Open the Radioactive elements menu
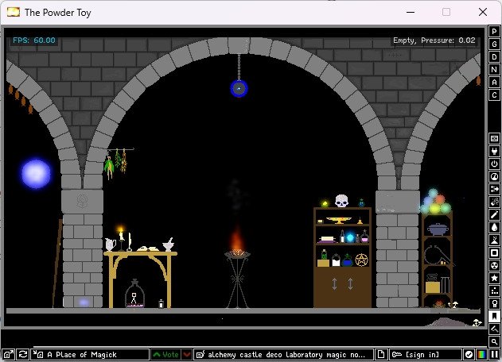Image resolution: width=502 pixels, height=362 pixels. pos(494,265)
